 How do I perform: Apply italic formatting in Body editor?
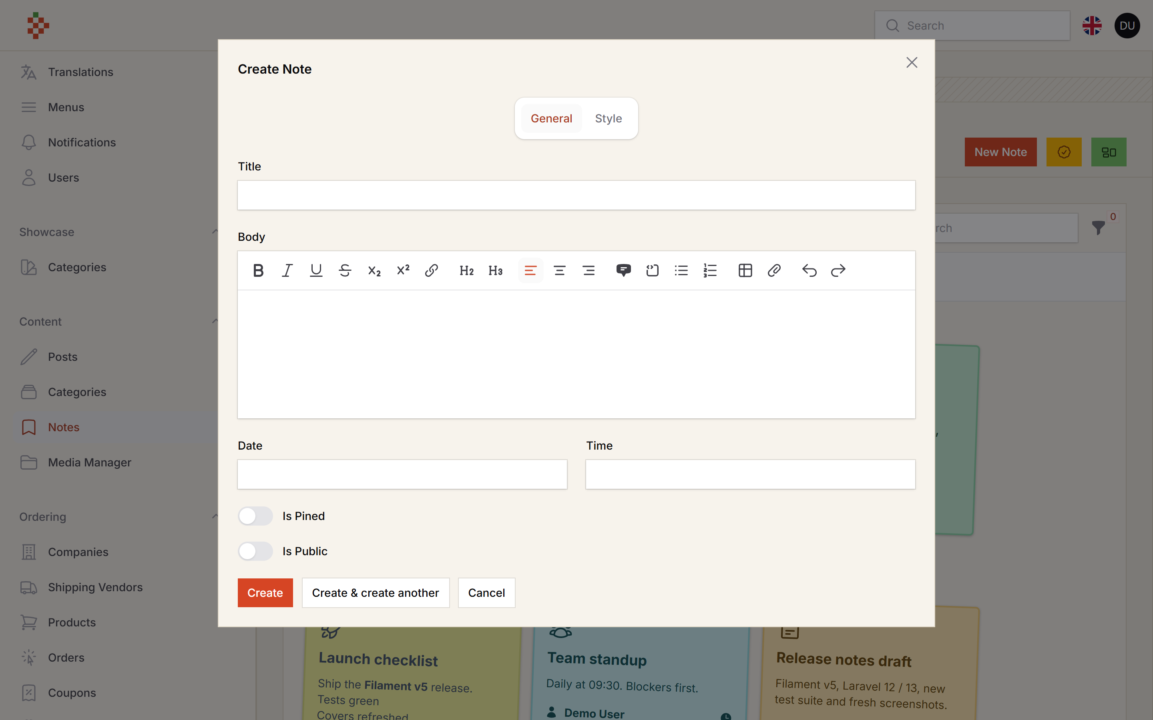coord(287,270)
